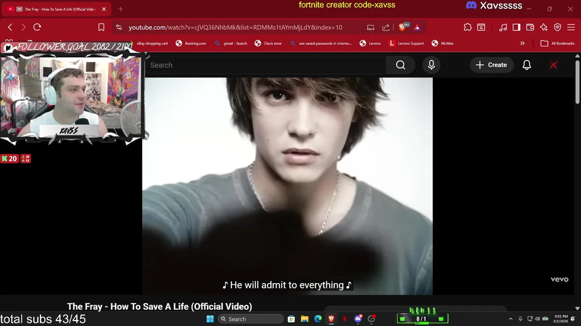Search with voice microphone button
Image resolution: width=581 pixels, height=326 pixels.
(x=431, y=65)
